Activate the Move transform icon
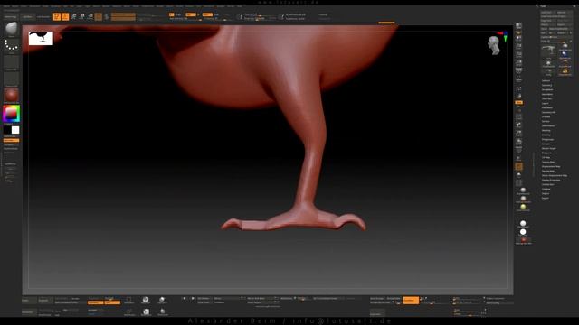579x325 pixels. (x=73, y=16)
